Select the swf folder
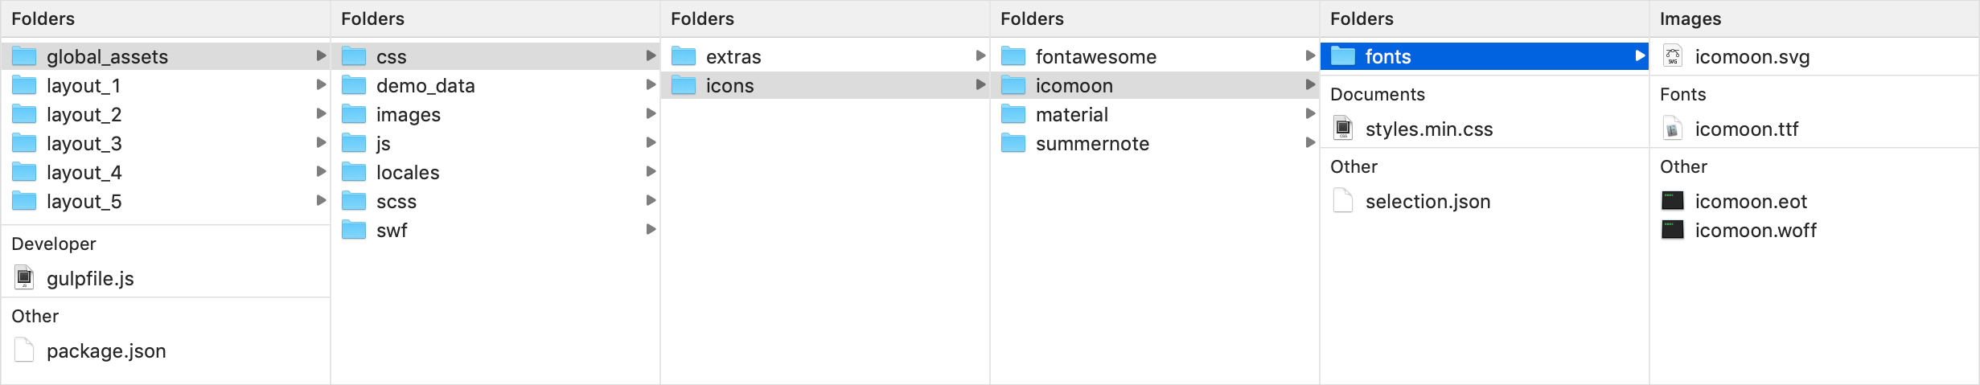The width and height of the screenshot is (1980, 385). pos(495,230)
